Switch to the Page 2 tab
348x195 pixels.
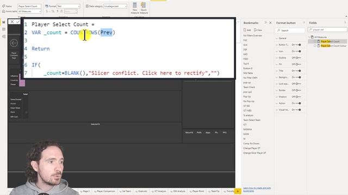[x=85, y=191]
